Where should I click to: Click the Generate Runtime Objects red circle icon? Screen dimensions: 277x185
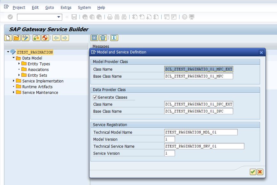[x=45, y=38]
